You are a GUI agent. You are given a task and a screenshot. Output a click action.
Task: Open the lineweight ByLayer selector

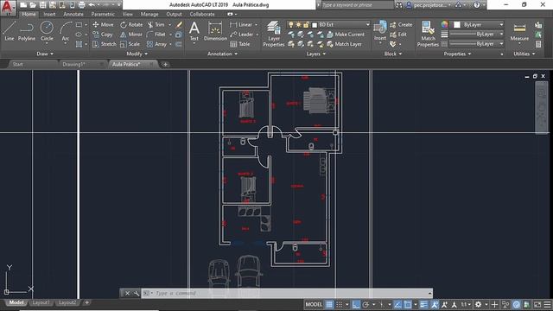tap(476, 35)
